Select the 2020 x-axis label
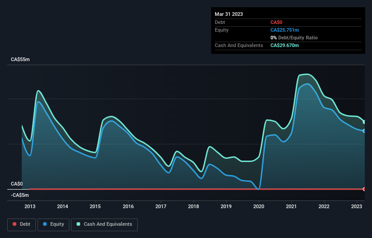 click(259, 206)
